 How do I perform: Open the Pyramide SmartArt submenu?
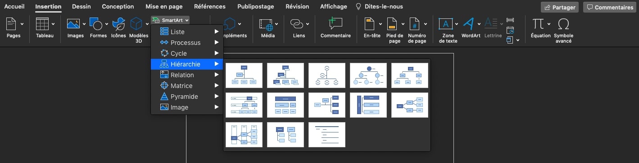click(x=187, y=97)
